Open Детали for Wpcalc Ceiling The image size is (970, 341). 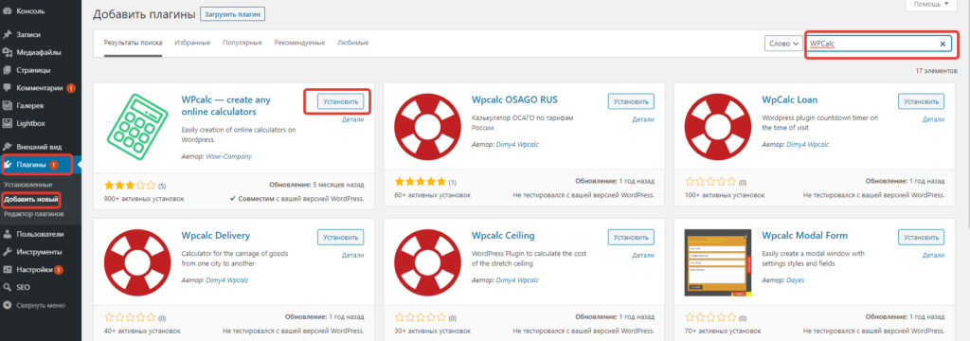point(643,255)
